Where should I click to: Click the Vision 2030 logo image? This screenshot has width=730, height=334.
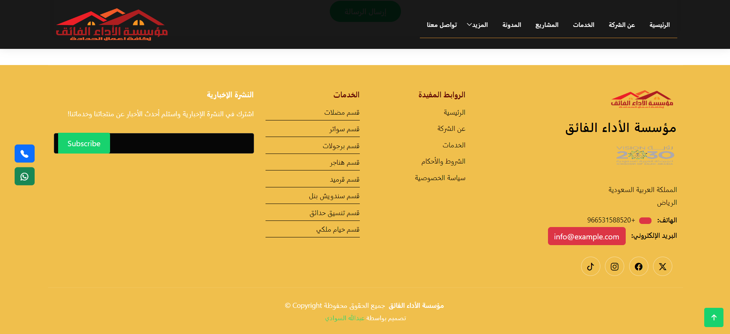click(x=645, y=155)
